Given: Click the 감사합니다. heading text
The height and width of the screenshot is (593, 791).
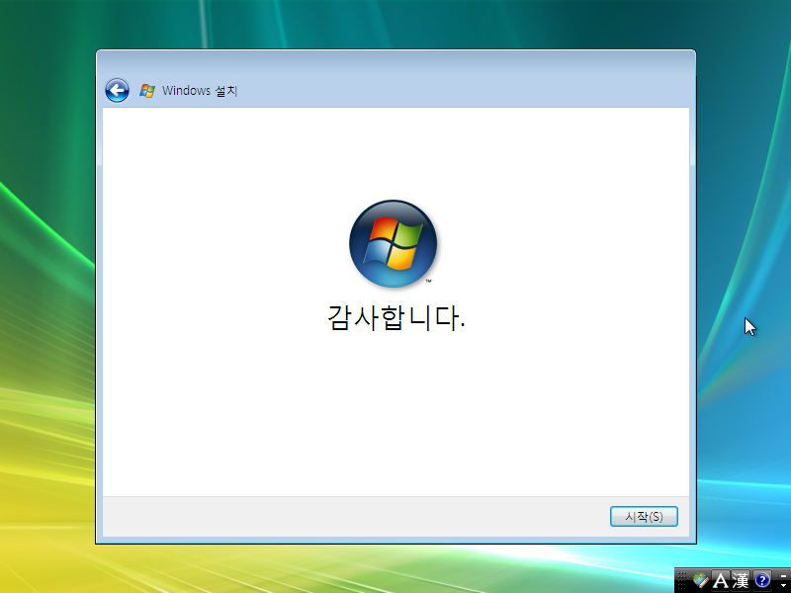Looking at the screenshot, I should pyautogui.click(x=396, y=317).
